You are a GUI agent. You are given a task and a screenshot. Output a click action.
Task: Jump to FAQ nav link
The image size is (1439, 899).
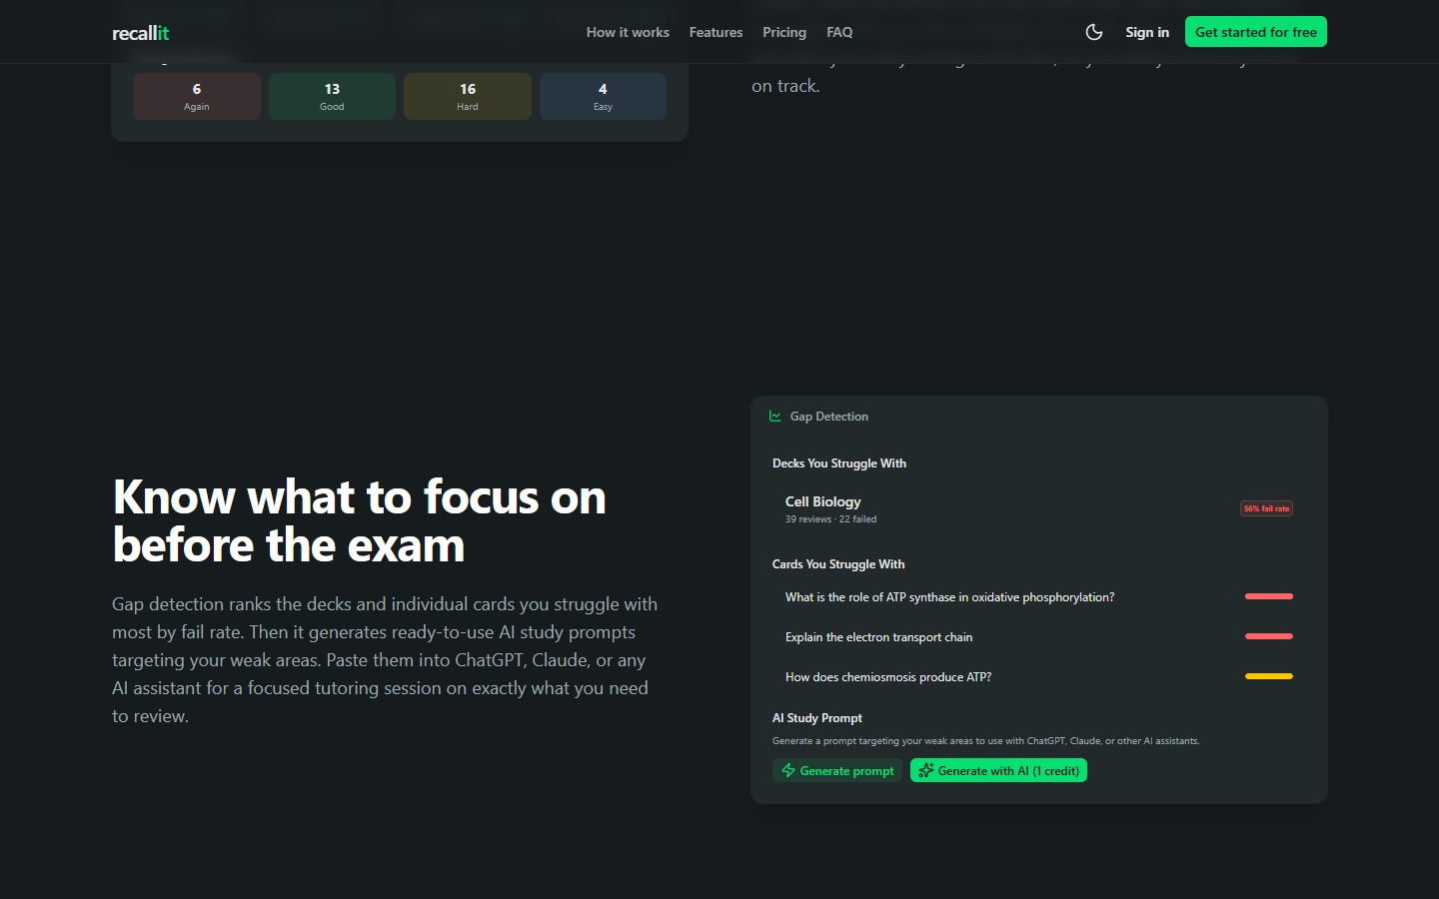(x=839, y=32)
